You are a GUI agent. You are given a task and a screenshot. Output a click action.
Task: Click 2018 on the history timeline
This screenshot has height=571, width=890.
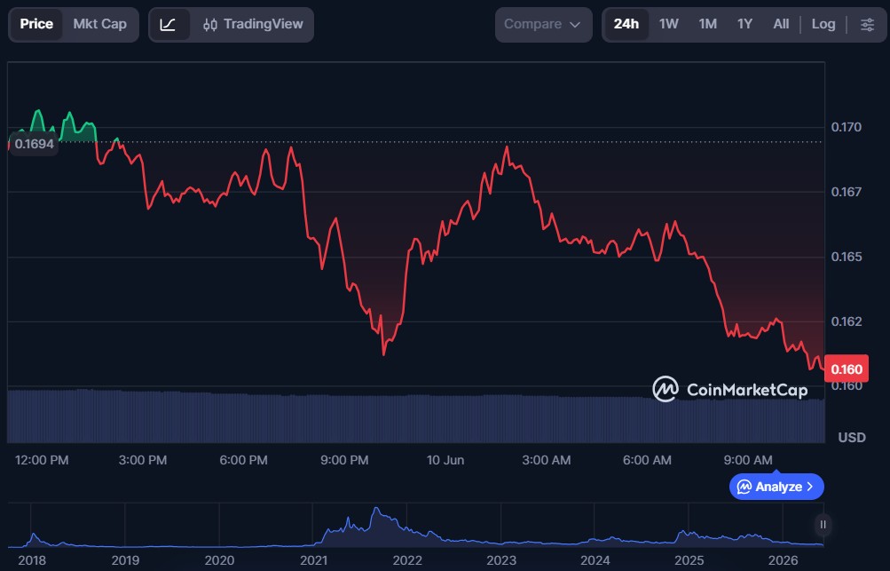[x=32, y=560]
